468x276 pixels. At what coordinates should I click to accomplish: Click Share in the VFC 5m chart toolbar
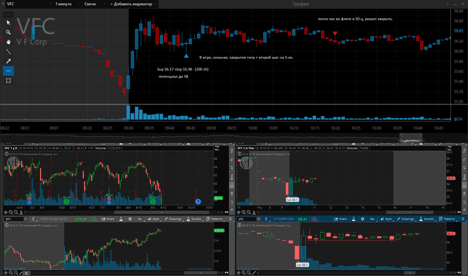tap(341, 219)
